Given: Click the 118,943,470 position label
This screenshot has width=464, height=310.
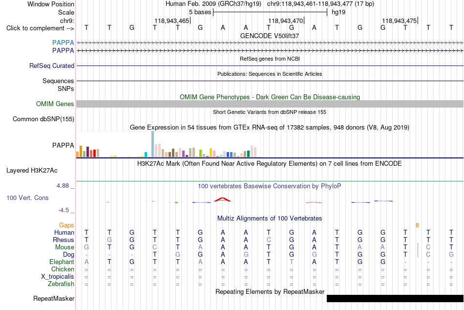Looking at the screenshot, I should pyautogui.click(x=286, y=21).
